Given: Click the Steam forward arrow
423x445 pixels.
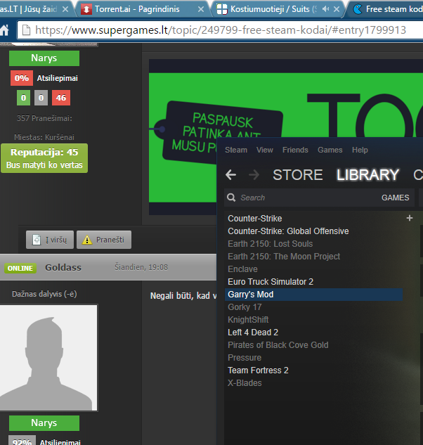Looking at the screenshot, I should pyautogui.click(x=254, y=174).
